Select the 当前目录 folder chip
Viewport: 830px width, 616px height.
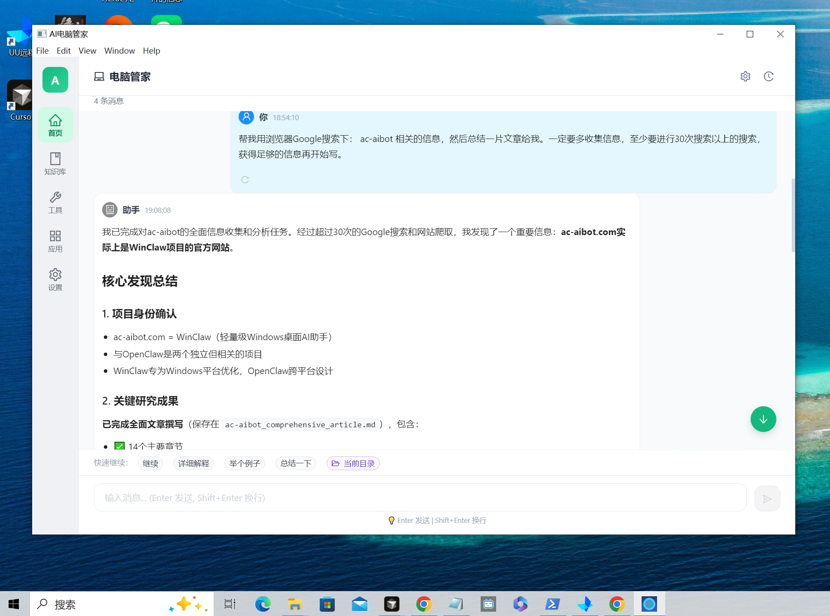pyautogui.click(x=353, y=463)
